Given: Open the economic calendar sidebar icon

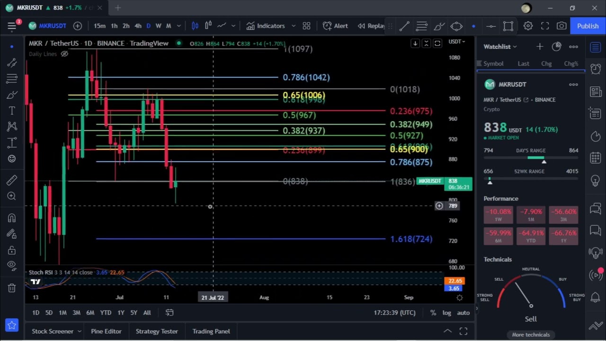Looking at the screenshot, I should pos(596,158).
